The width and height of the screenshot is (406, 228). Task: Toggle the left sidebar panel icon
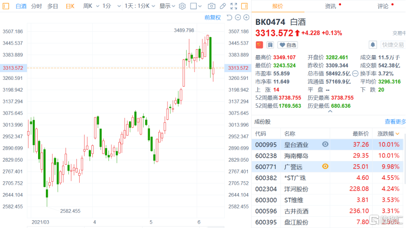[6, 6]
